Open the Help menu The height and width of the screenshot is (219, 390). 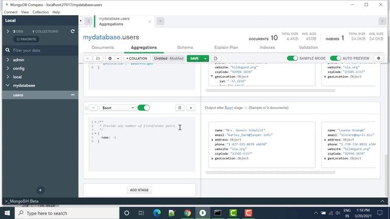pos(56,12)
